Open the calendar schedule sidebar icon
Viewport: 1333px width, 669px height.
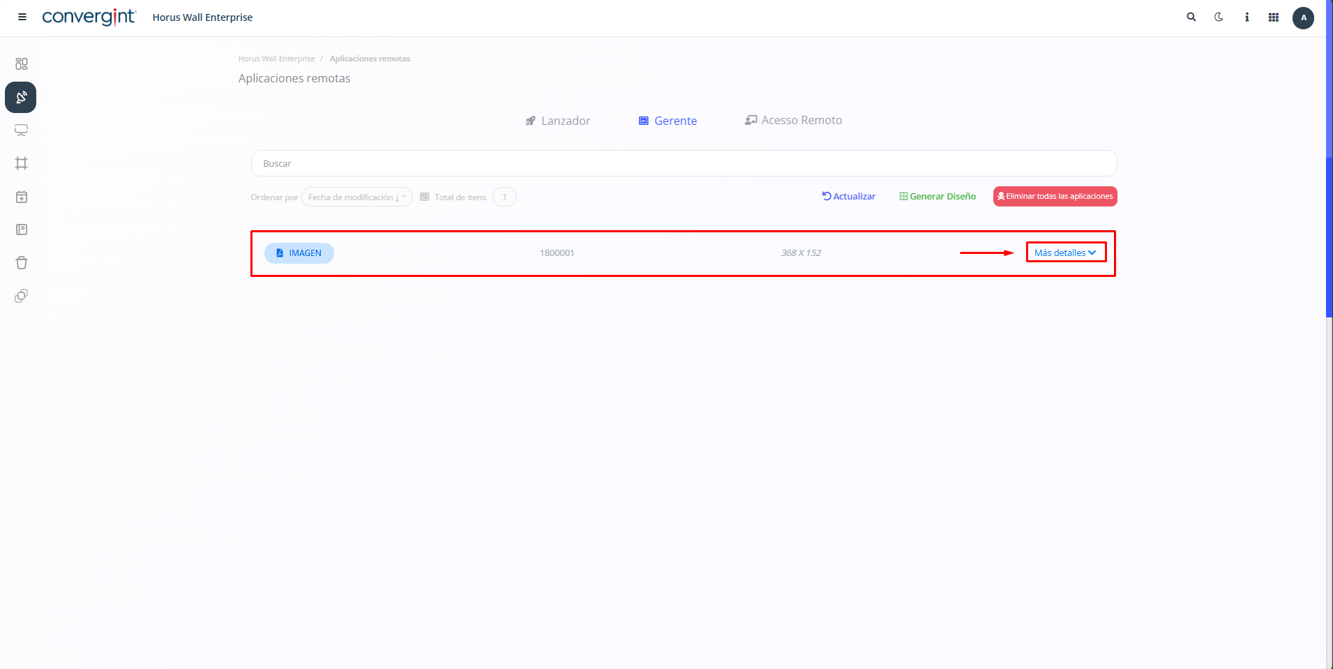(x=22, y=197)
